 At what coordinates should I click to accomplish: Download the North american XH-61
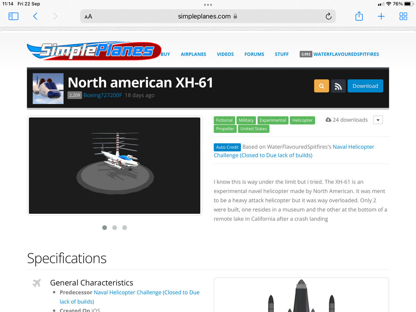pos(365,86)
